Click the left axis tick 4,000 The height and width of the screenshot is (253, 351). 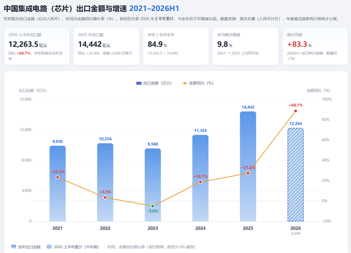pyautogui.click(x=27, y=190)
